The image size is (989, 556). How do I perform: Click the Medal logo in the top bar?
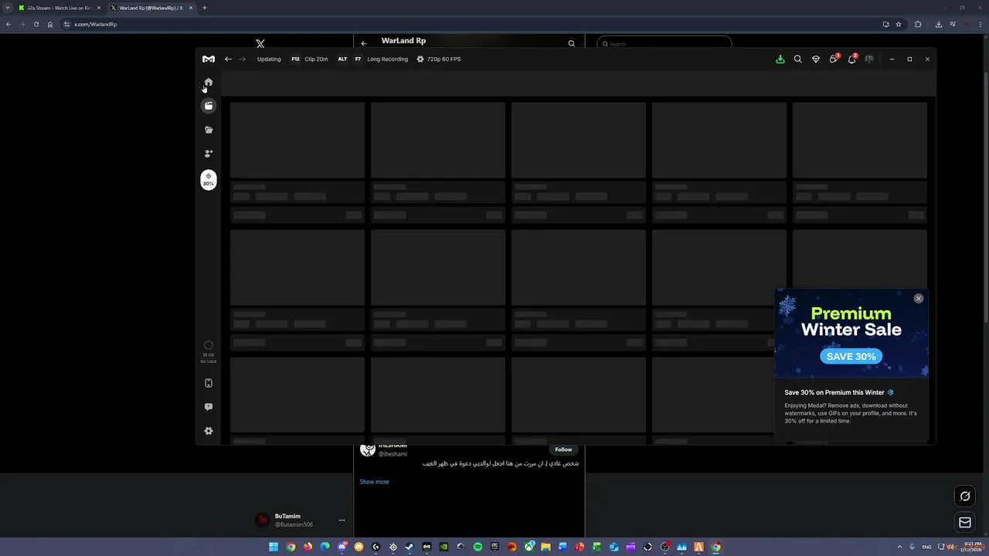(209, 59)
